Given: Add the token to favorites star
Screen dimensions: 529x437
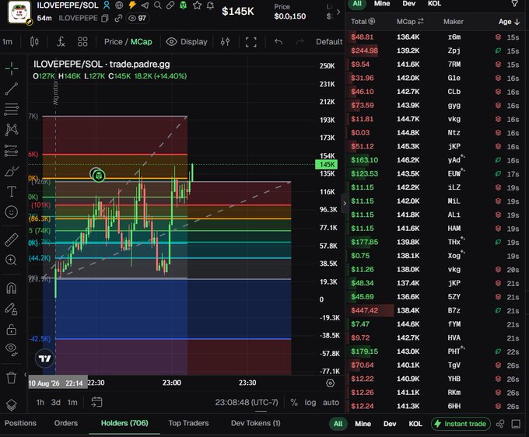Looking at the screenshot, I should tap(197, 5).
